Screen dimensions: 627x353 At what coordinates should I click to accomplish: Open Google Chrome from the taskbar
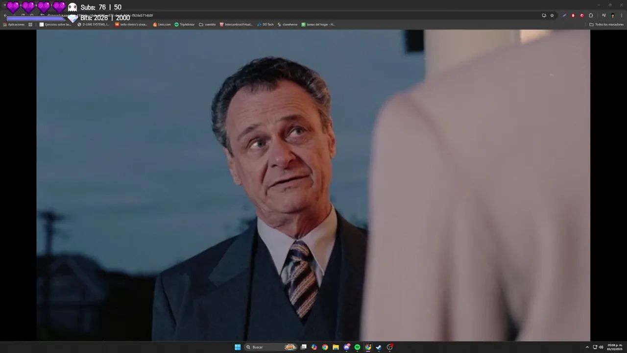325,347
